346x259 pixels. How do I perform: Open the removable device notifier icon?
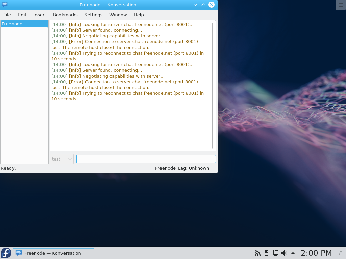[267, 253]
